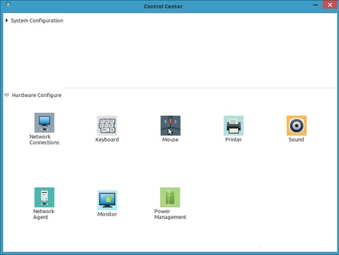
Task: Launch the Network Agent icon
Action: click(x=44, y=197)
